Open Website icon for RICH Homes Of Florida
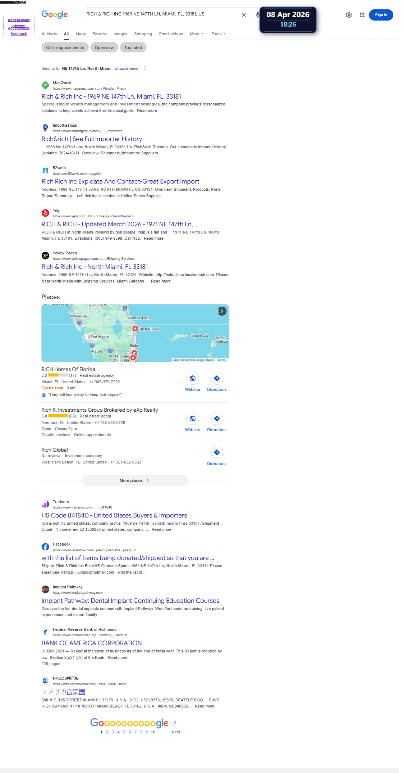The height and width of the screenshot is (773, 404). 193,378
